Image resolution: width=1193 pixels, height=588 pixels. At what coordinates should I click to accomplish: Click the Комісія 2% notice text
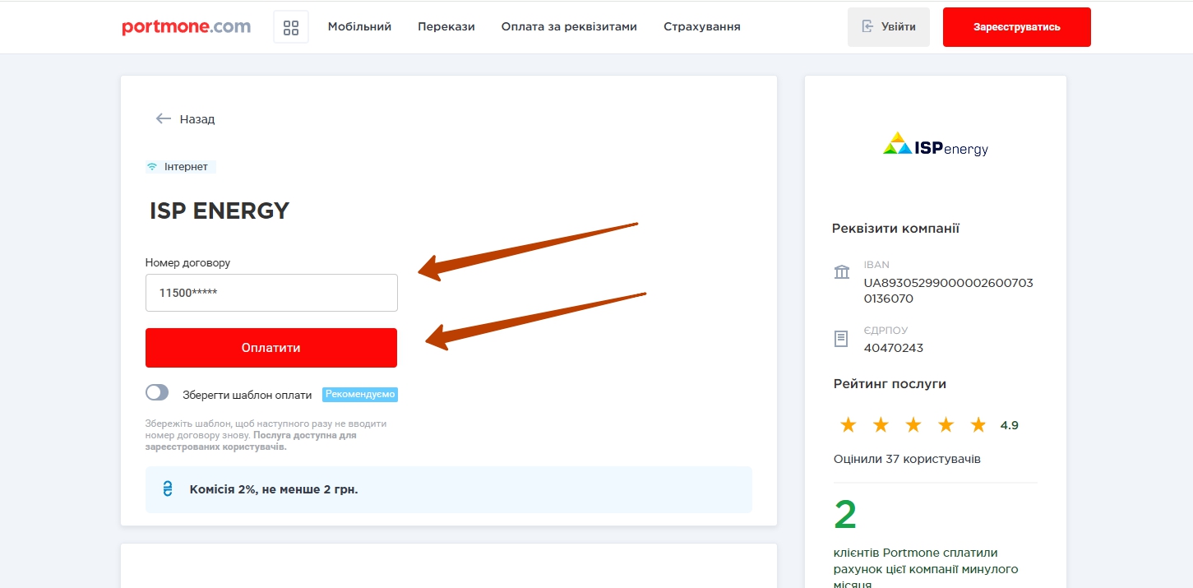tap(274, 490)
